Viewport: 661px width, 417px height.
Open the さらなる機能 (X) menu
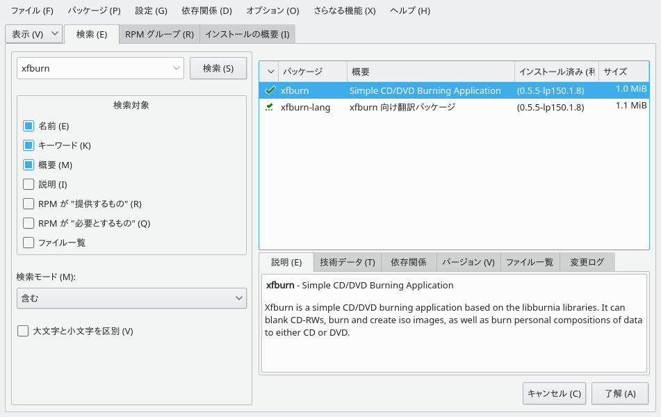coord(345,10)
